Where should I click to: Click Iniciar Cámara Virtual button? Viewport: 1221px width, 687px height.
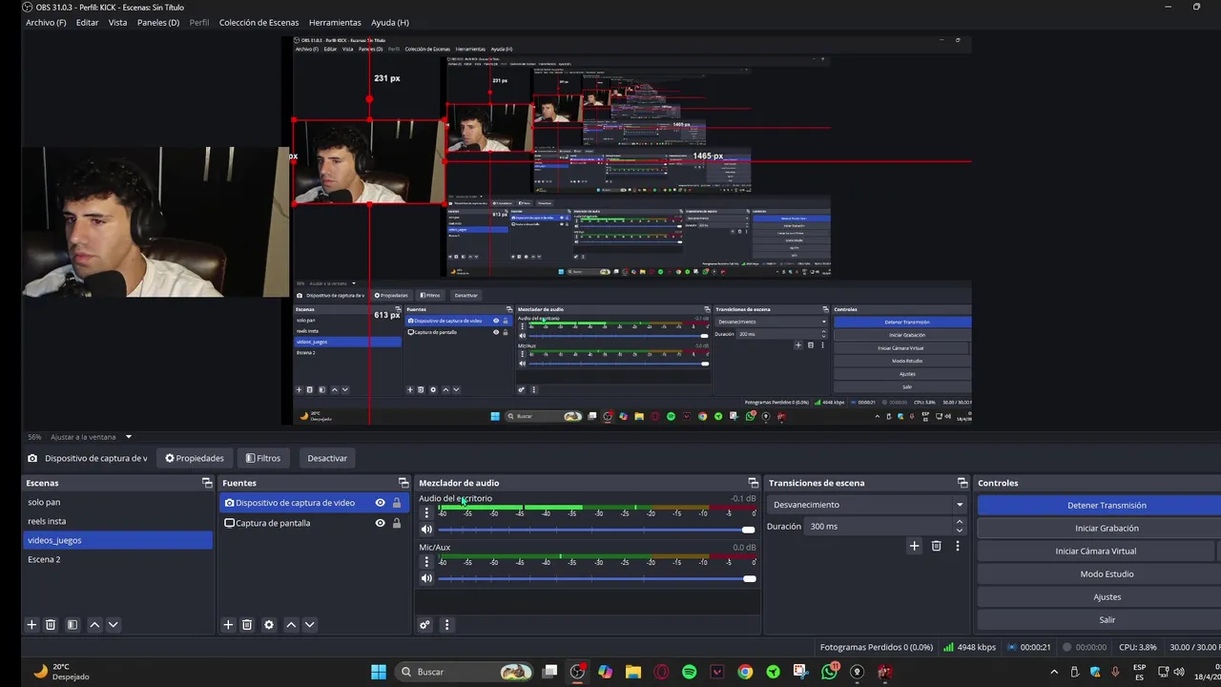(x=1095, y=552)
